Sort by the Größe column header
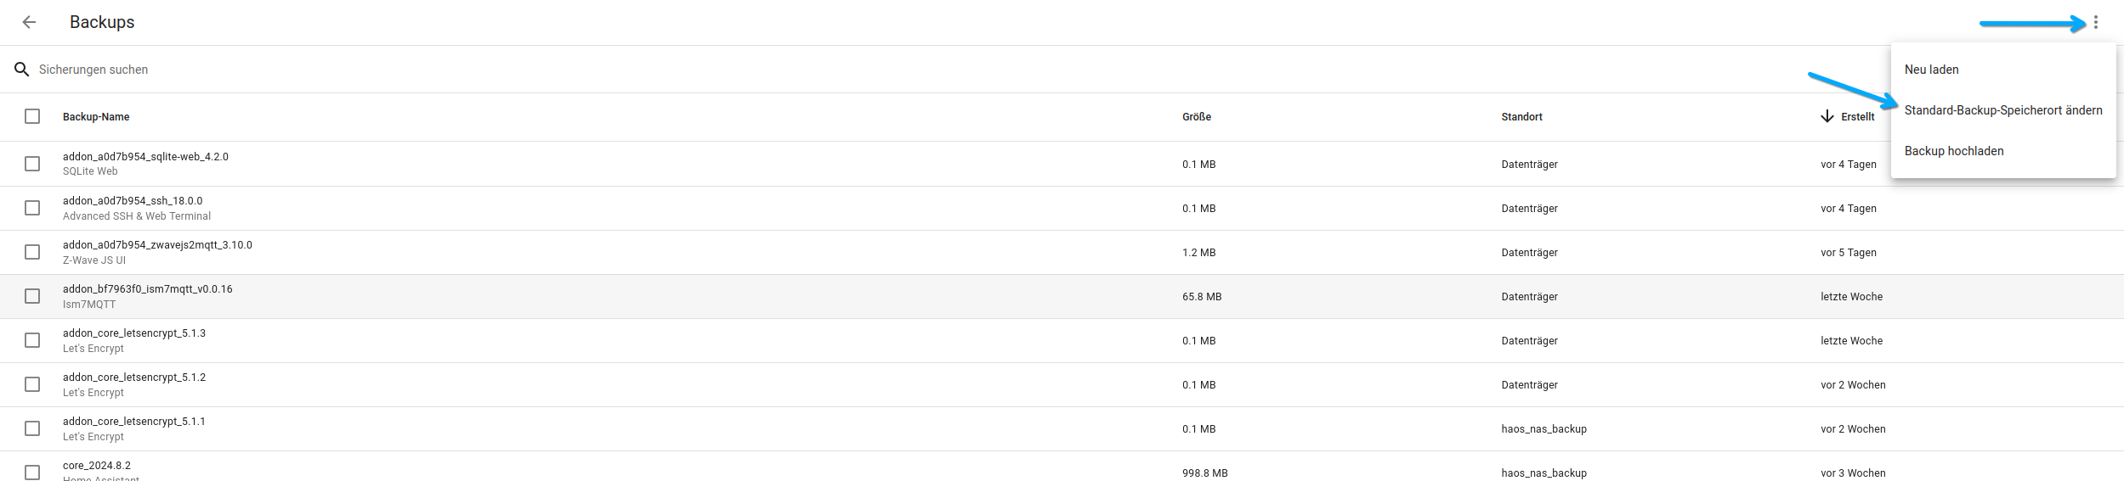 1197,117
